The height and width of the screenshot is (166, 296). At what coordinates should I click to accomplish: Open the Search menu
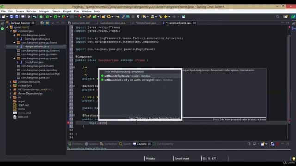(x=56, y=12)
